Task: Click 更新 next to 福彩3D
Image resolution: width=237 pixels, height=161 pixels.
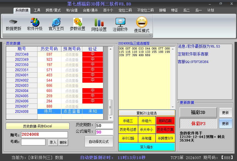Action: 225,112
